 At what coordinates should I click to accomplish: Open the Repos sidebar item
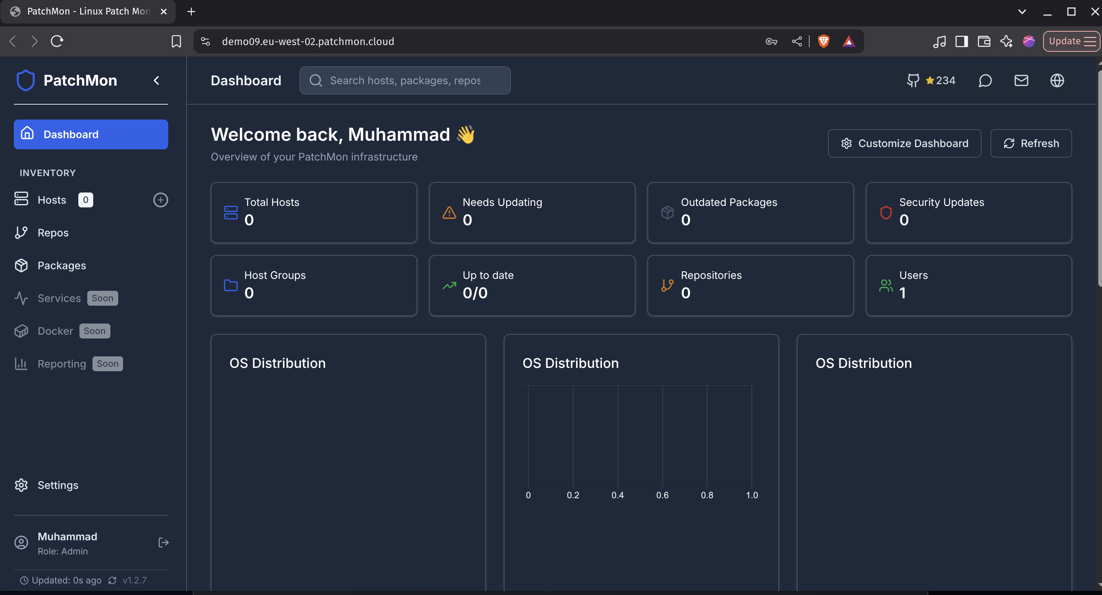[53, 233]
